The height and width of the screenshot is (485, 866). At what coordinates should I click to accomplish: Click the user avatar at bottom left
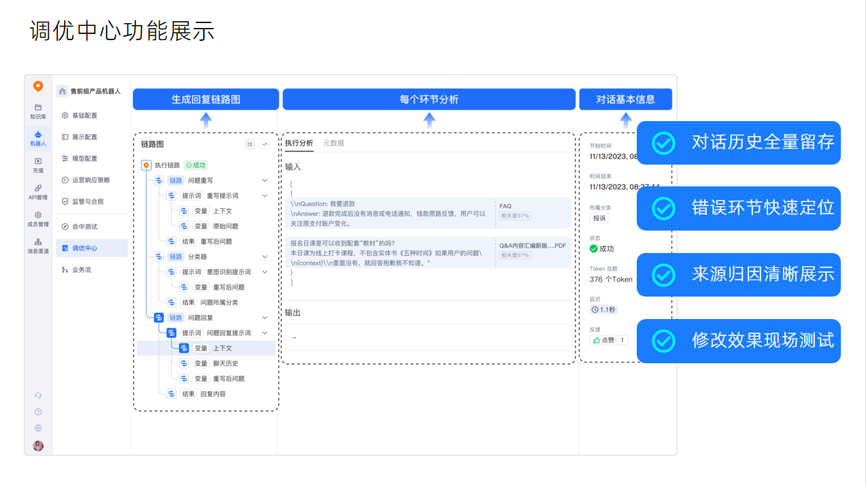[x=38, y=446]
